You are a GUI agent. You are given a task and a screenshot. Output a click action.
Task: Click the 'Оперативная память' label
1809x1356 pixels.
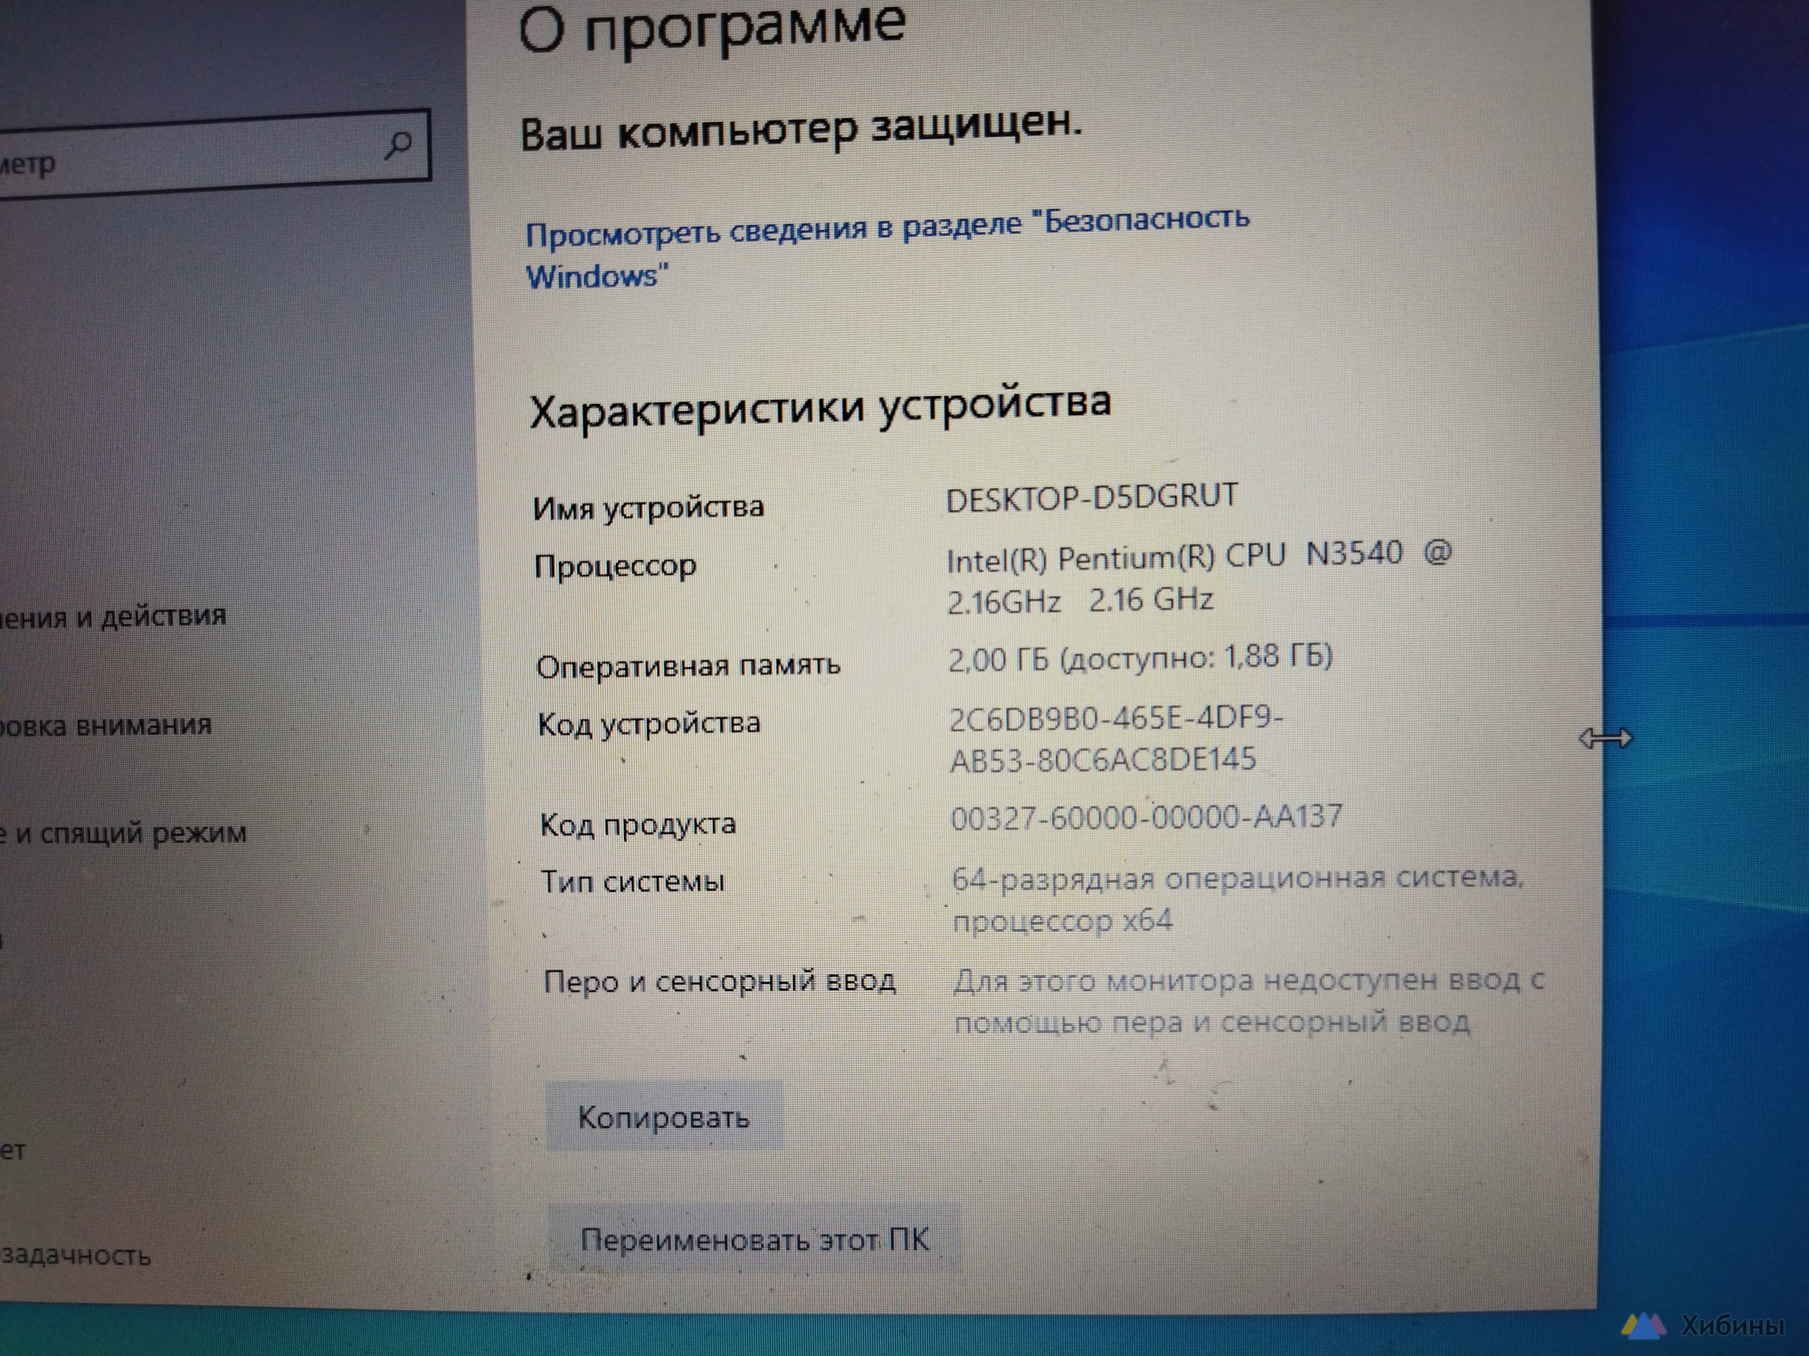688,666
